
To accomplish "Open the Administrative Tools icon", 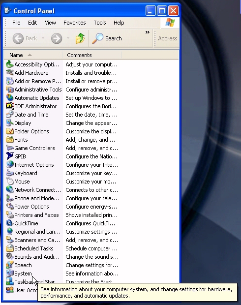I will click(9, 90).
